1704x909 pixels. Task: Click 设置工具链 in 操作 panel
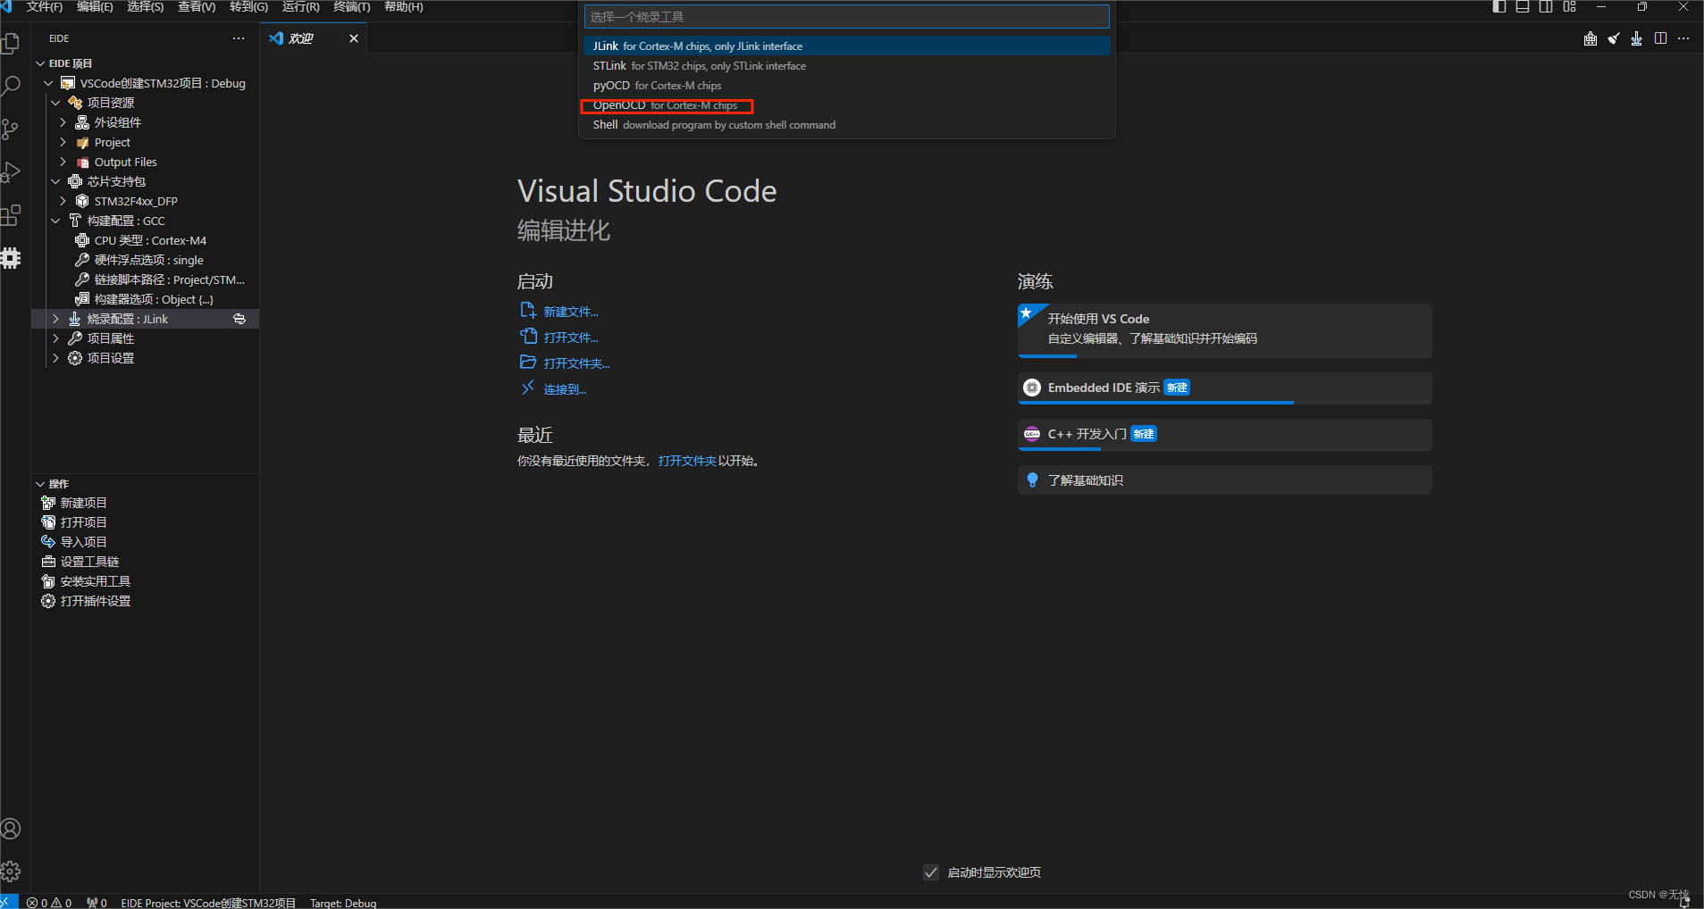(89, 562)
